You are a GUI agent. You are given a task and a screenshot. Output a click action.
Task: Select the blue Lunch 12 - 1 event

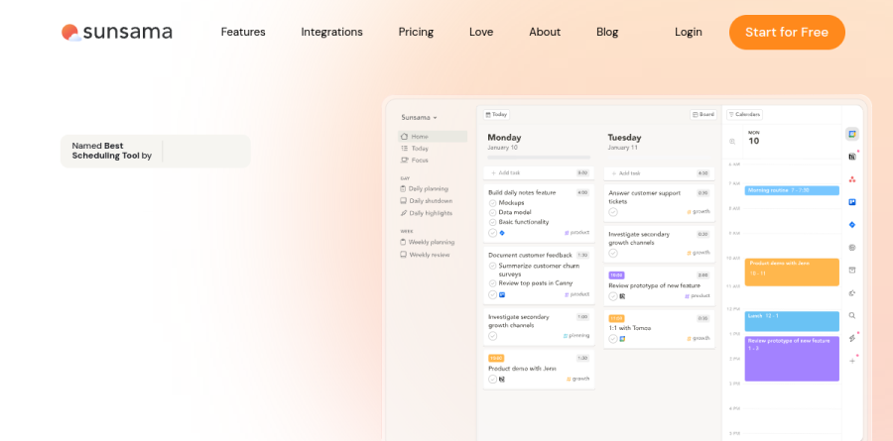click(x=792, y=321)
